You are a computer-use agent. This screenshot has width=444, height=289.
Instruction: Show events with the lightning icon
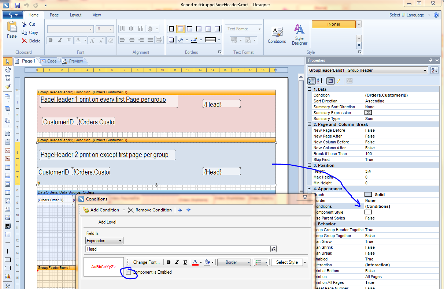coord(339,81)
